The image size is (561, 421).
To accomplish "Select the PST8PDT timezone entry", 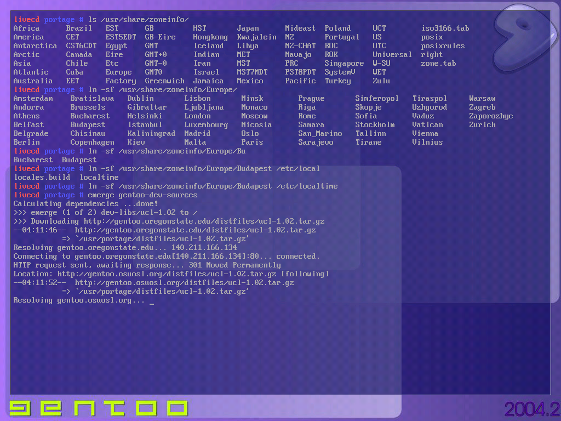I will (x=300, y=72).
